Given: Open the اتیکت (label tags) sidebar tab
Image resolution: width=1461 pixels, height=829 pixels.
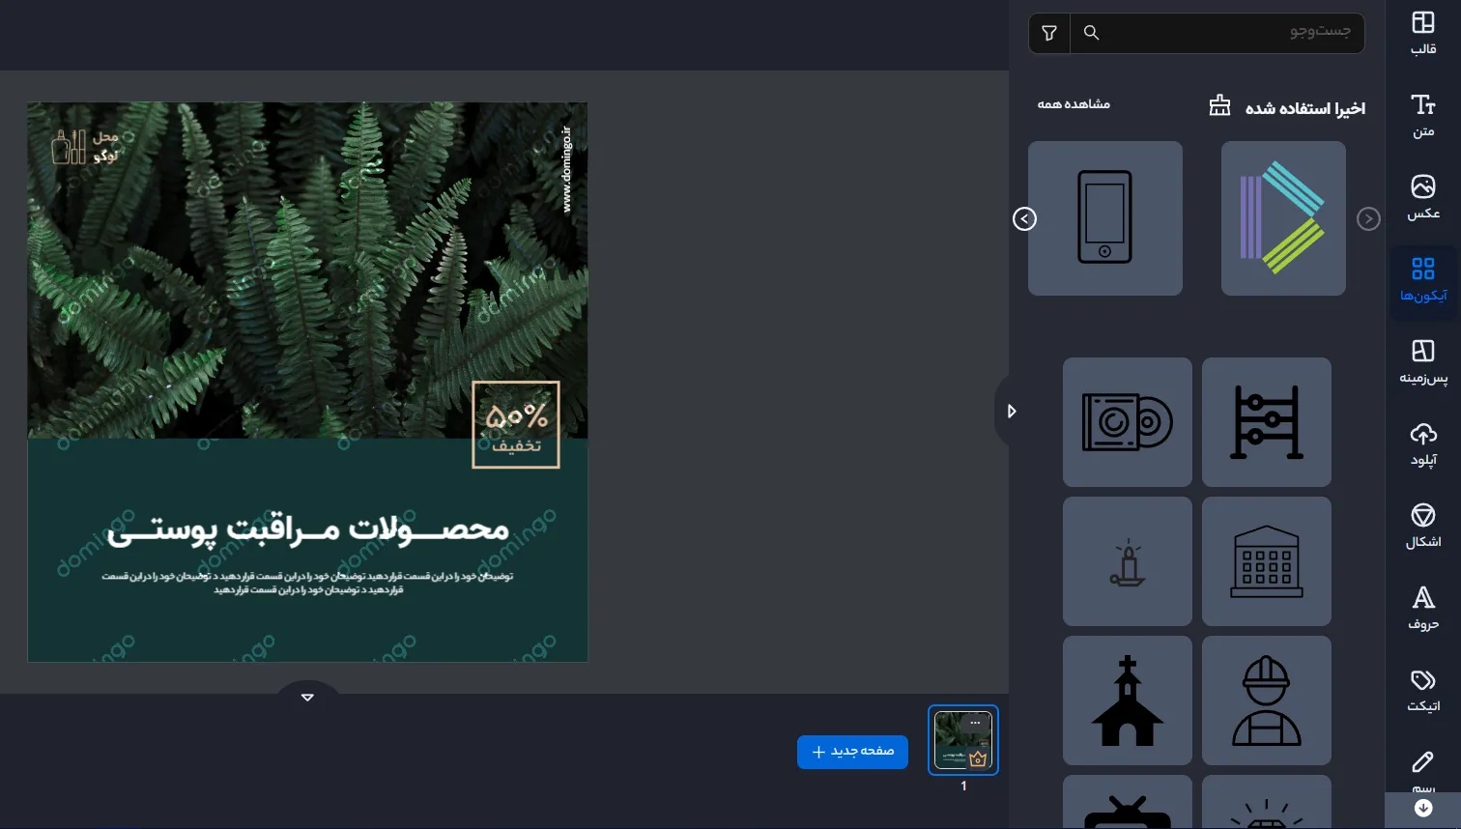Looking at the screenshot, I should [x=1422, y=691].
